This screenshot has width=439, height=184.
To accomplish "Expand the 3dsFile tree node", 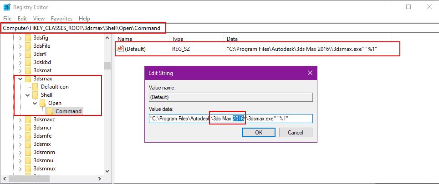I will coord(20,46).
